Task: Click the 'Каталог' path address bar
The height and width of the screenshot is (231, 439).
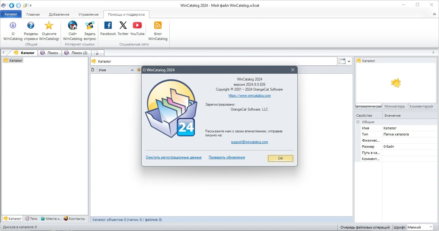Action: tap(214, 61)
